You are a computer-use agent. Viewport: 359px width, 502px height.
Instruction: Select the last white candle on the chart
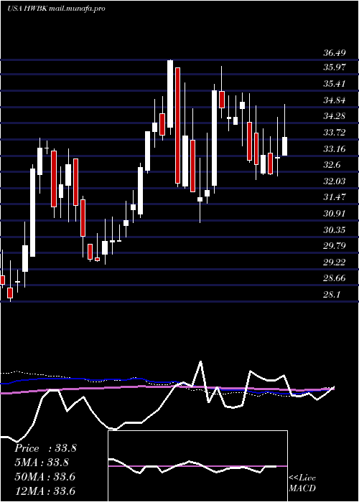[284, 146]
